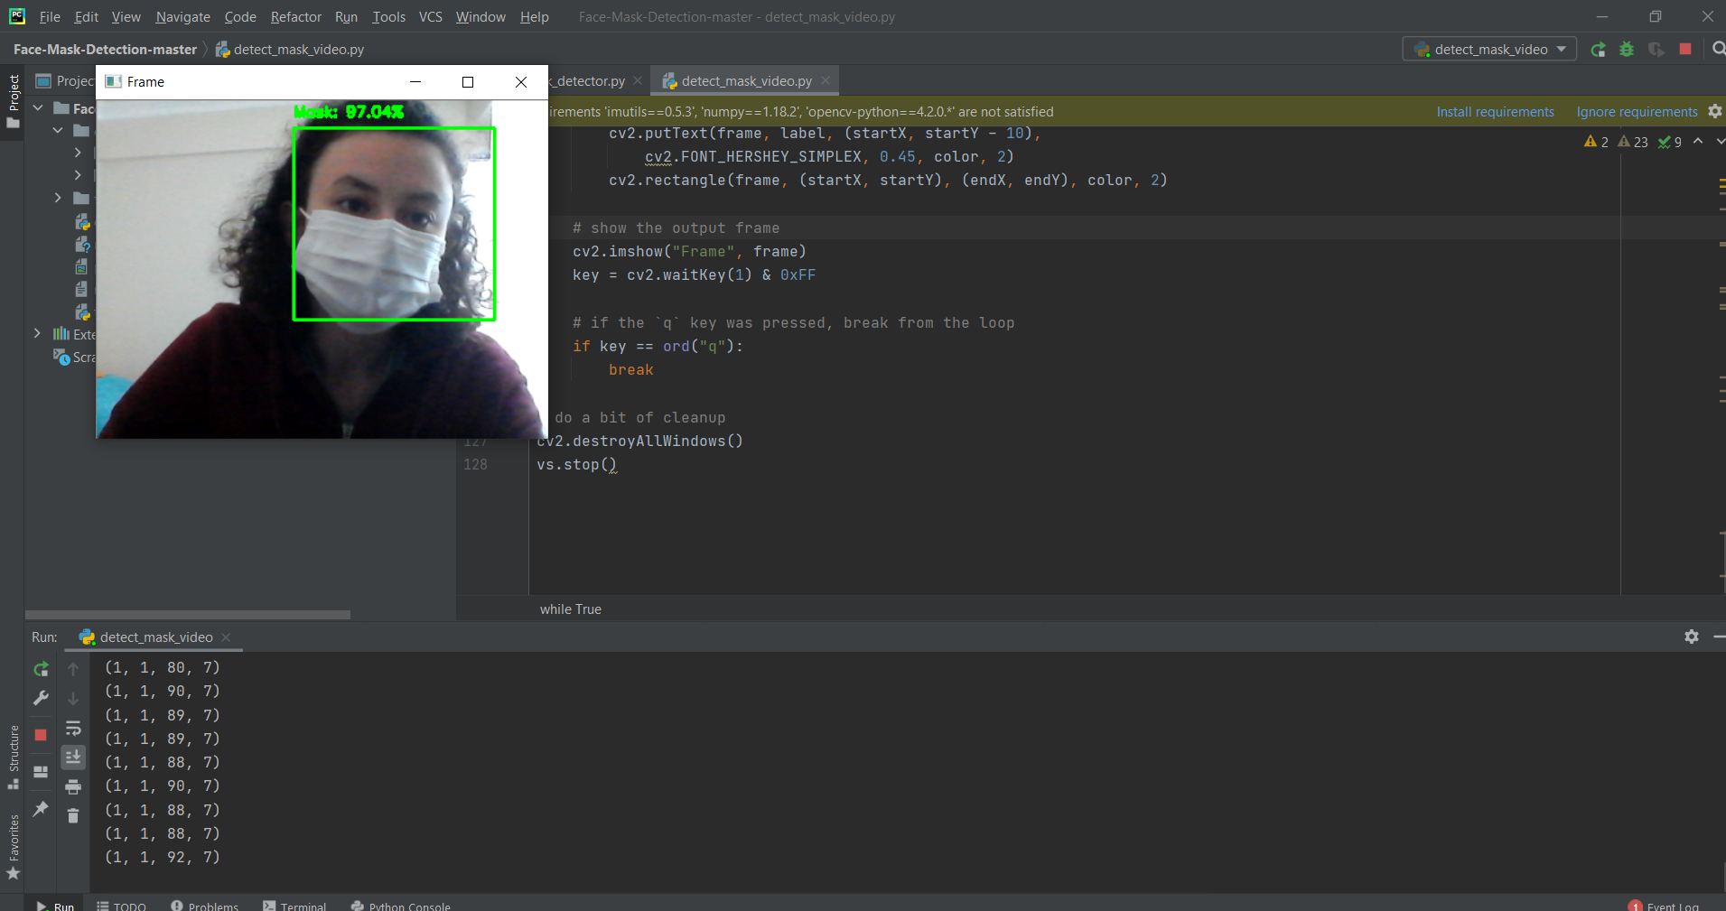Click the Rerun icon in the top toolbar

click(1598, 50)
